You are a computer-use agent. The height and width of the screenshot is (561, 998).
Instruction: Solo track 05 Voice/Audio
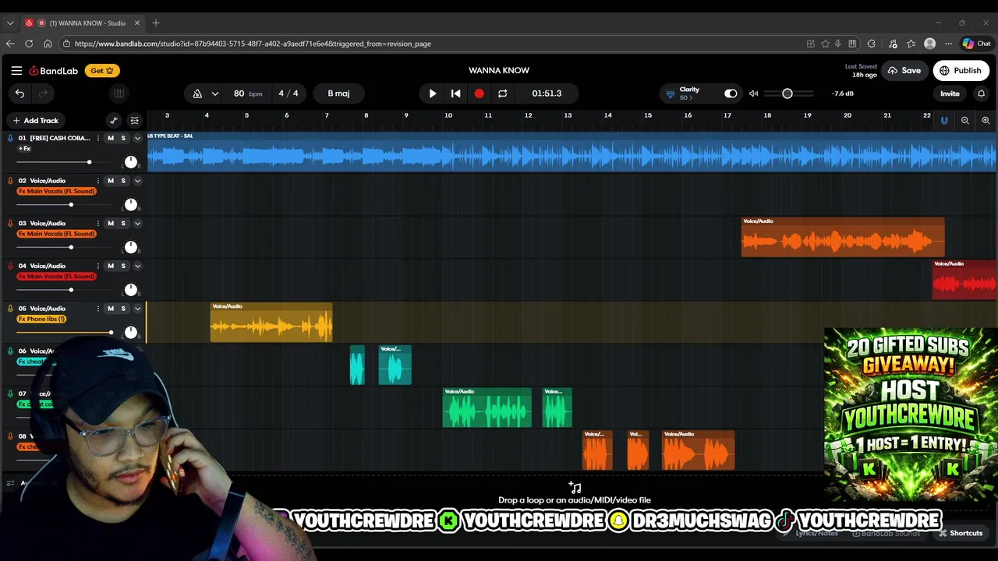[122, 309]
